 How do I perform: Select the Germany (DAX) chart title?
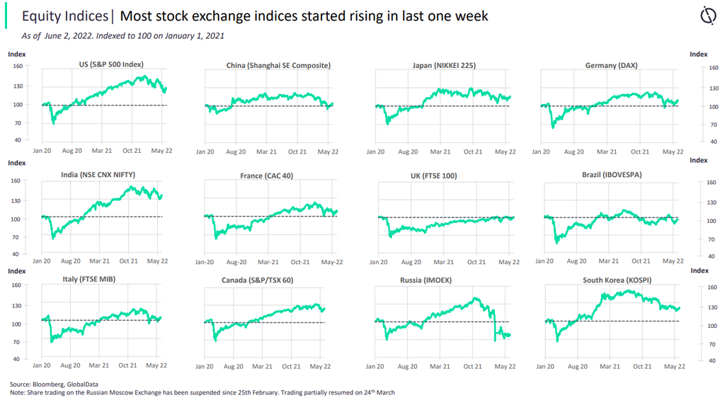611,66
